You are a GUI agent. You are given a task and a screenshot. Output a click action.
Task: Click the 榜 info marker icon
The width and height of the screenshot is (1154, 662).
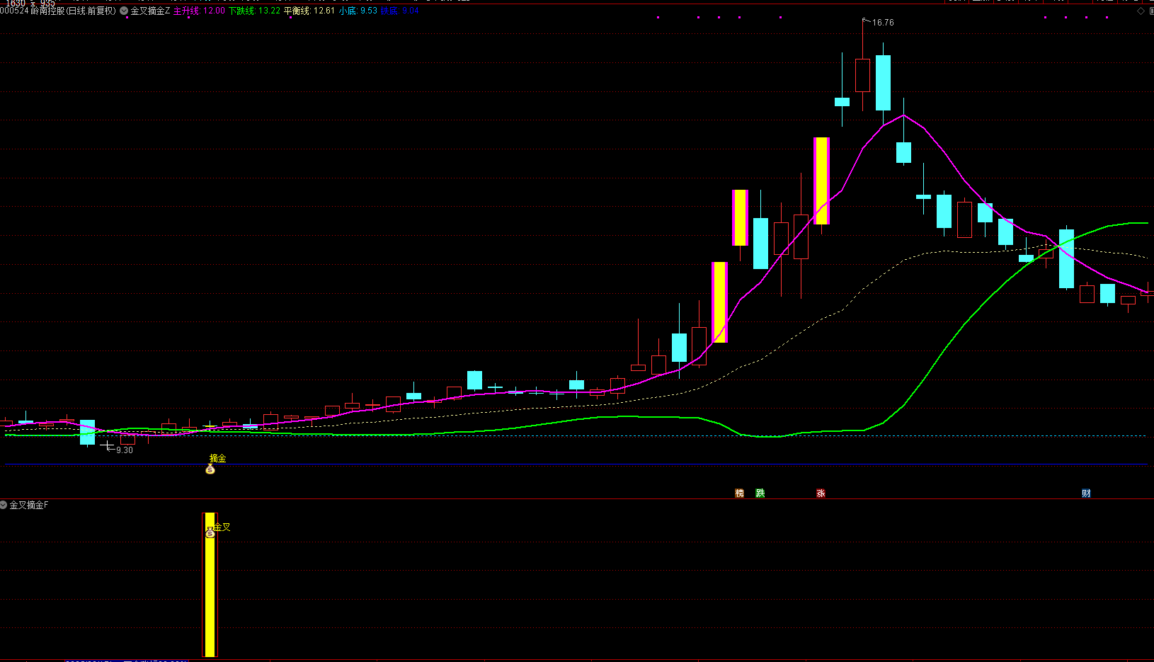(x=739, y=493)
